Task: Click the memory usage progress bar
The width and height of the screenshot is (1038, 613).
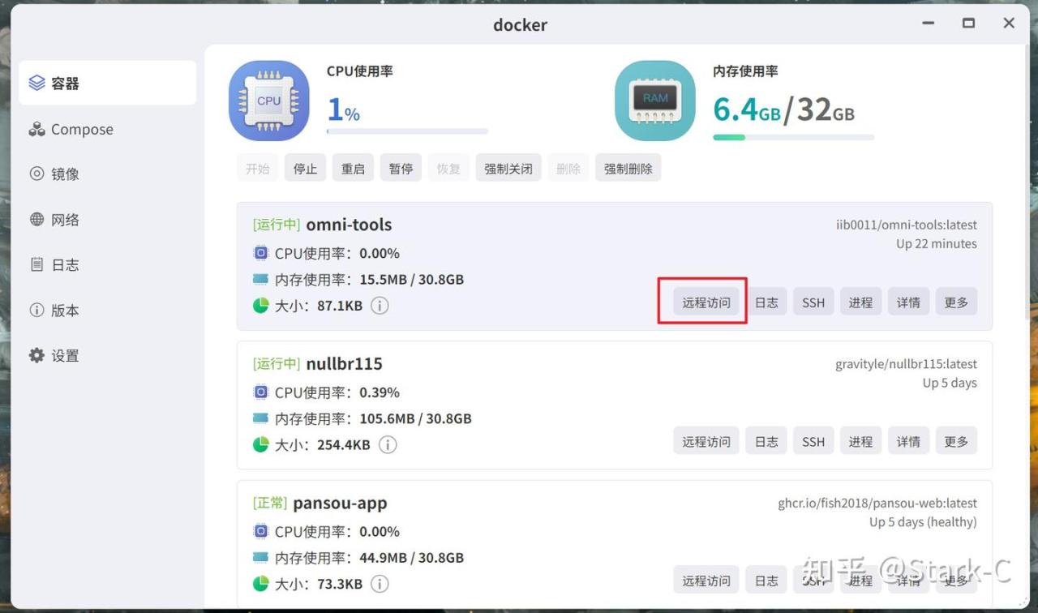Action: [793, 137]
